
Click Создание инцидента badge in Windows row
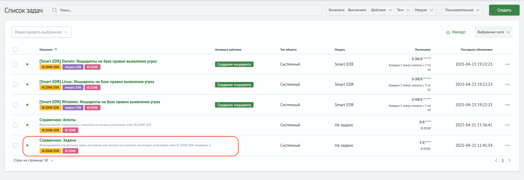pos(234,105)
